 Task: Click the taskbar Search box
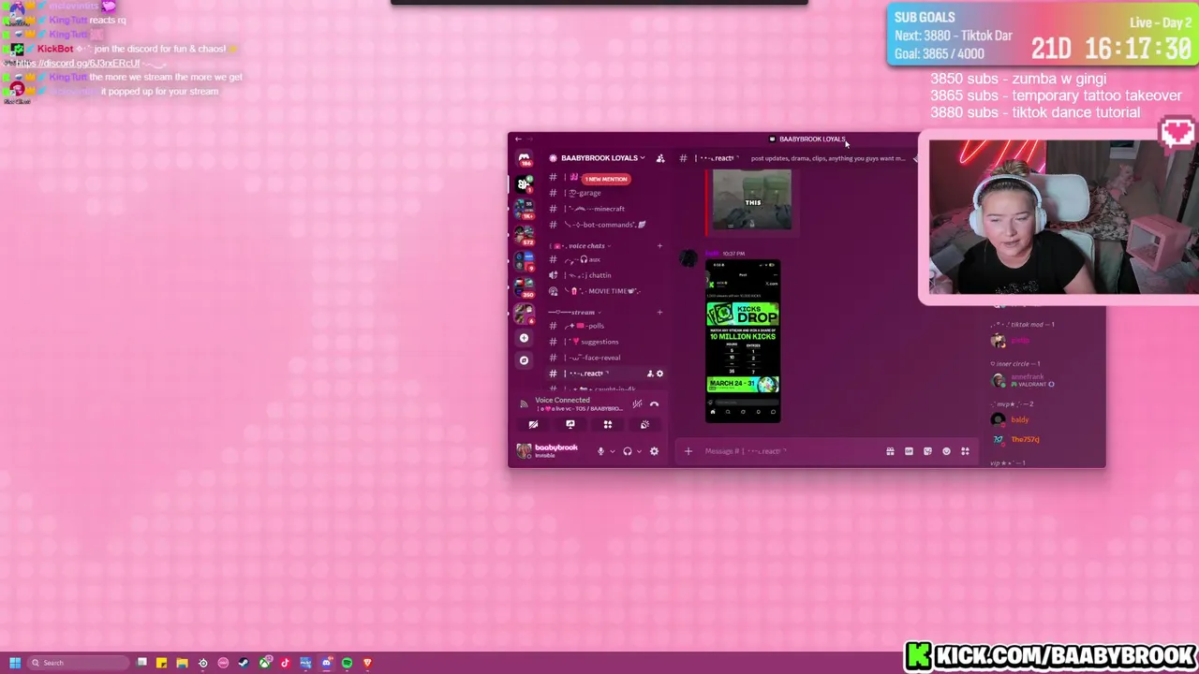click(x=77, y=663)
